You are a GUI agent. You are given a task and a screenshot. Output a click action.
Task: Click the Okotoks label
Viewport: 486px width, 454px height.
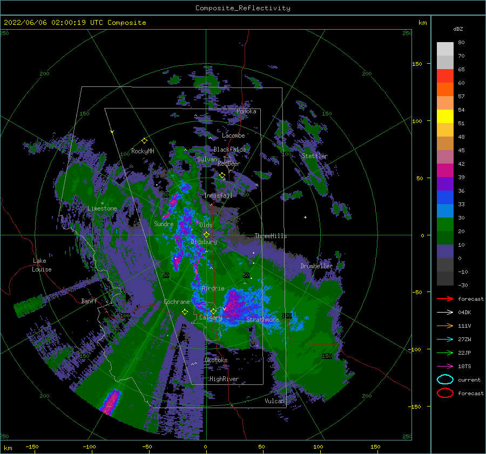click(216, 360)
